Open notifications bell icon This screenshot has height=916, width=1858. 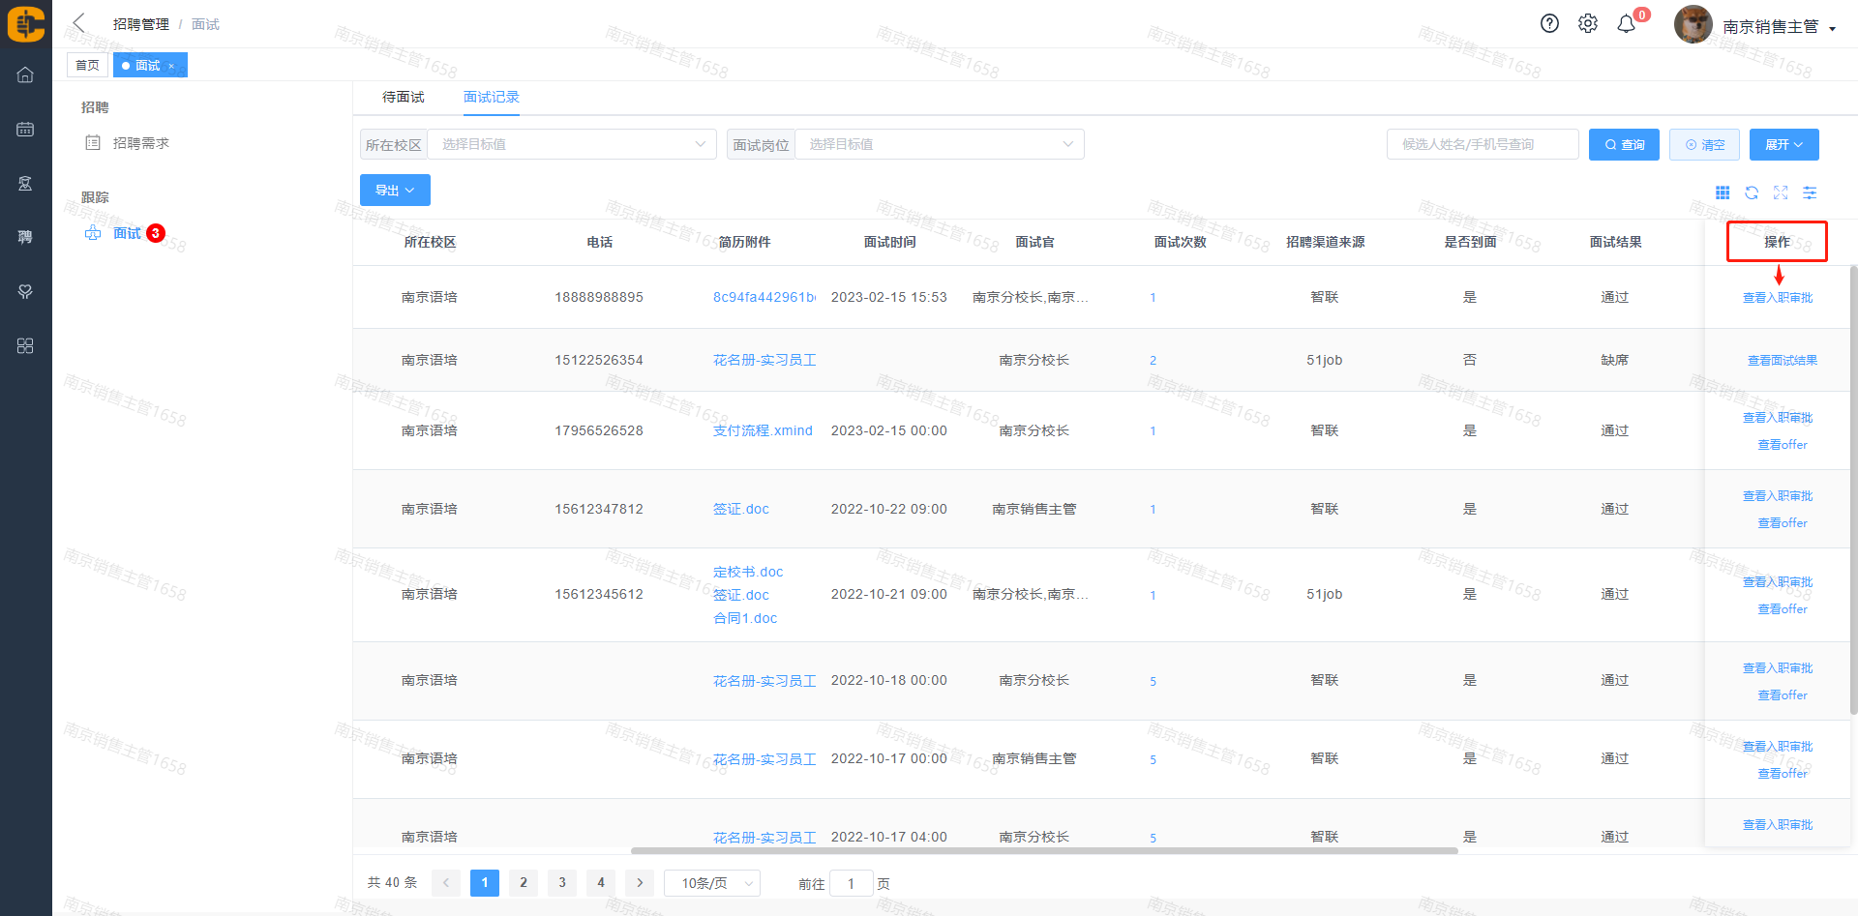[1627, 24]
